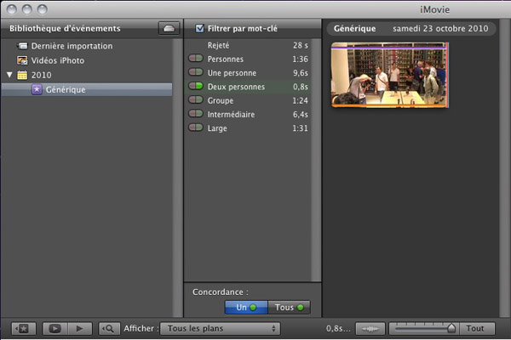Toggle the Intermédiaire filter switch
Viewport: 511px width, 340px height.
pyautogui.click(x=196, y=114)
